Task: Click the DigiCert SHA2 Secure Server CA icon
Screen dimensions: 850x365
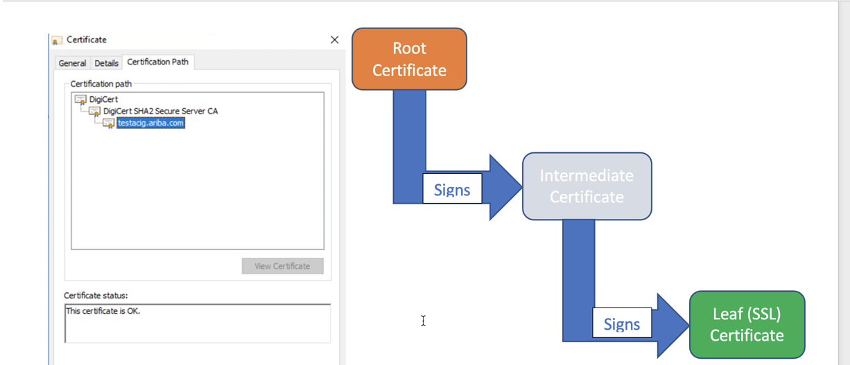Action: click(x=94, y=111)
